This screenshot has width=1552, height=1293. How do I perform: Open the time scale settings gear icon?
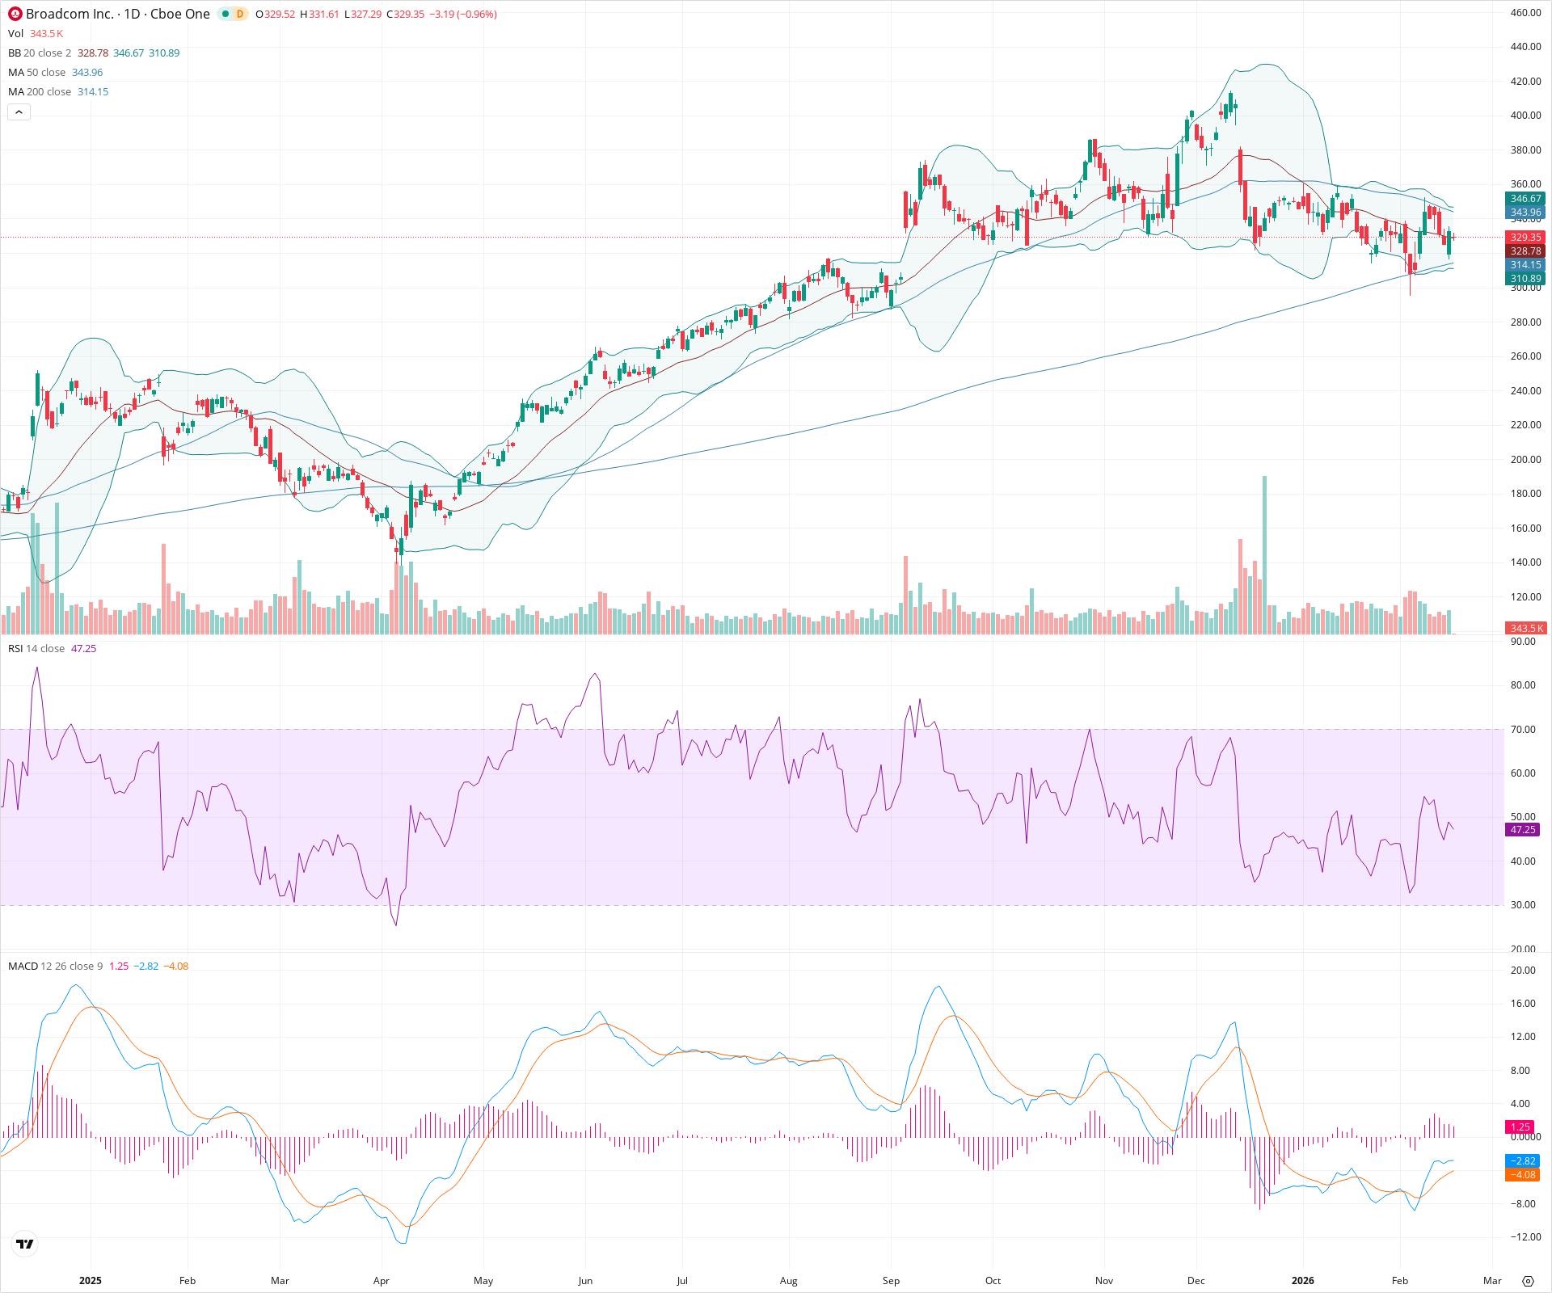pyautogui.click(x=1528, y=1281)
